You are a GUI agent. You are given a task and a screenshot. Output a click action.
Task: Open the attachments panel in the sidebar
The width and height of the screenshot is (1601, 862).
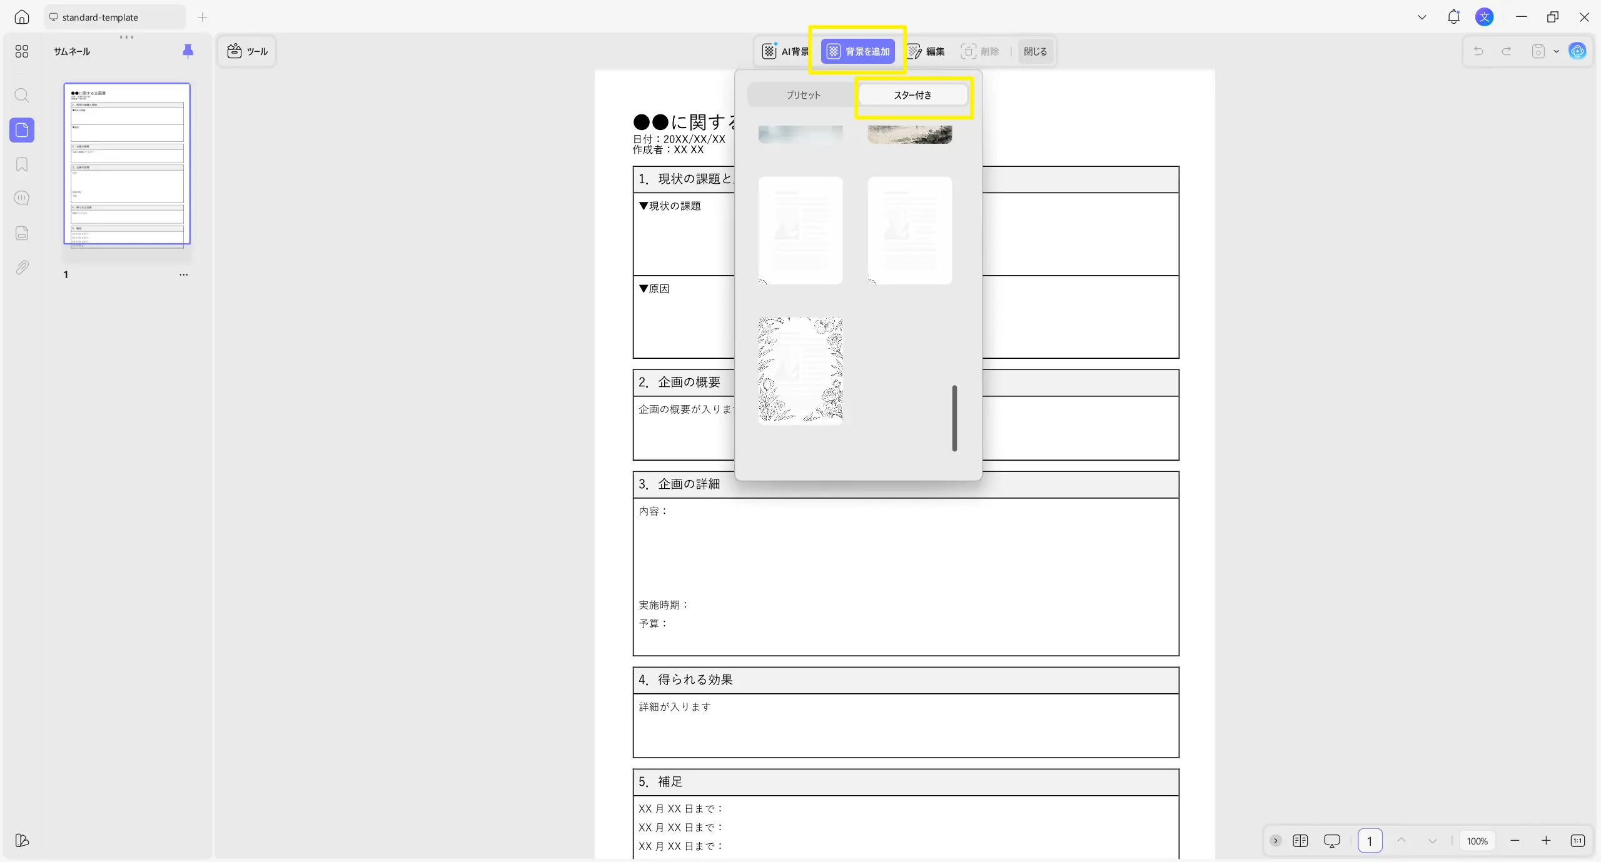[x=22, y=267]
